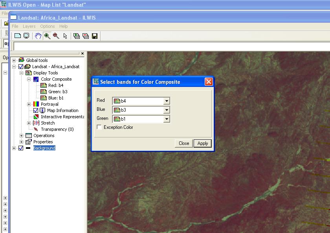This screenshot has height=233, width=330.
Task: Open the Red band dropdown
Action: [x=167, y=101]
